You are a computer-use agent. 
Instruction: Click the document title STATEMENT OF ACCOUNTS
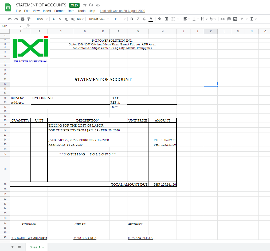pyautogui.click(x=41, y=5)
